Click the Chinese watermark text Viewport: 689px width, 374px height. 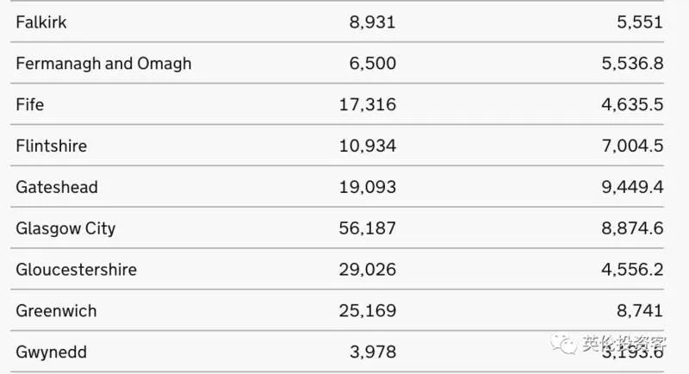pos(624,343)
